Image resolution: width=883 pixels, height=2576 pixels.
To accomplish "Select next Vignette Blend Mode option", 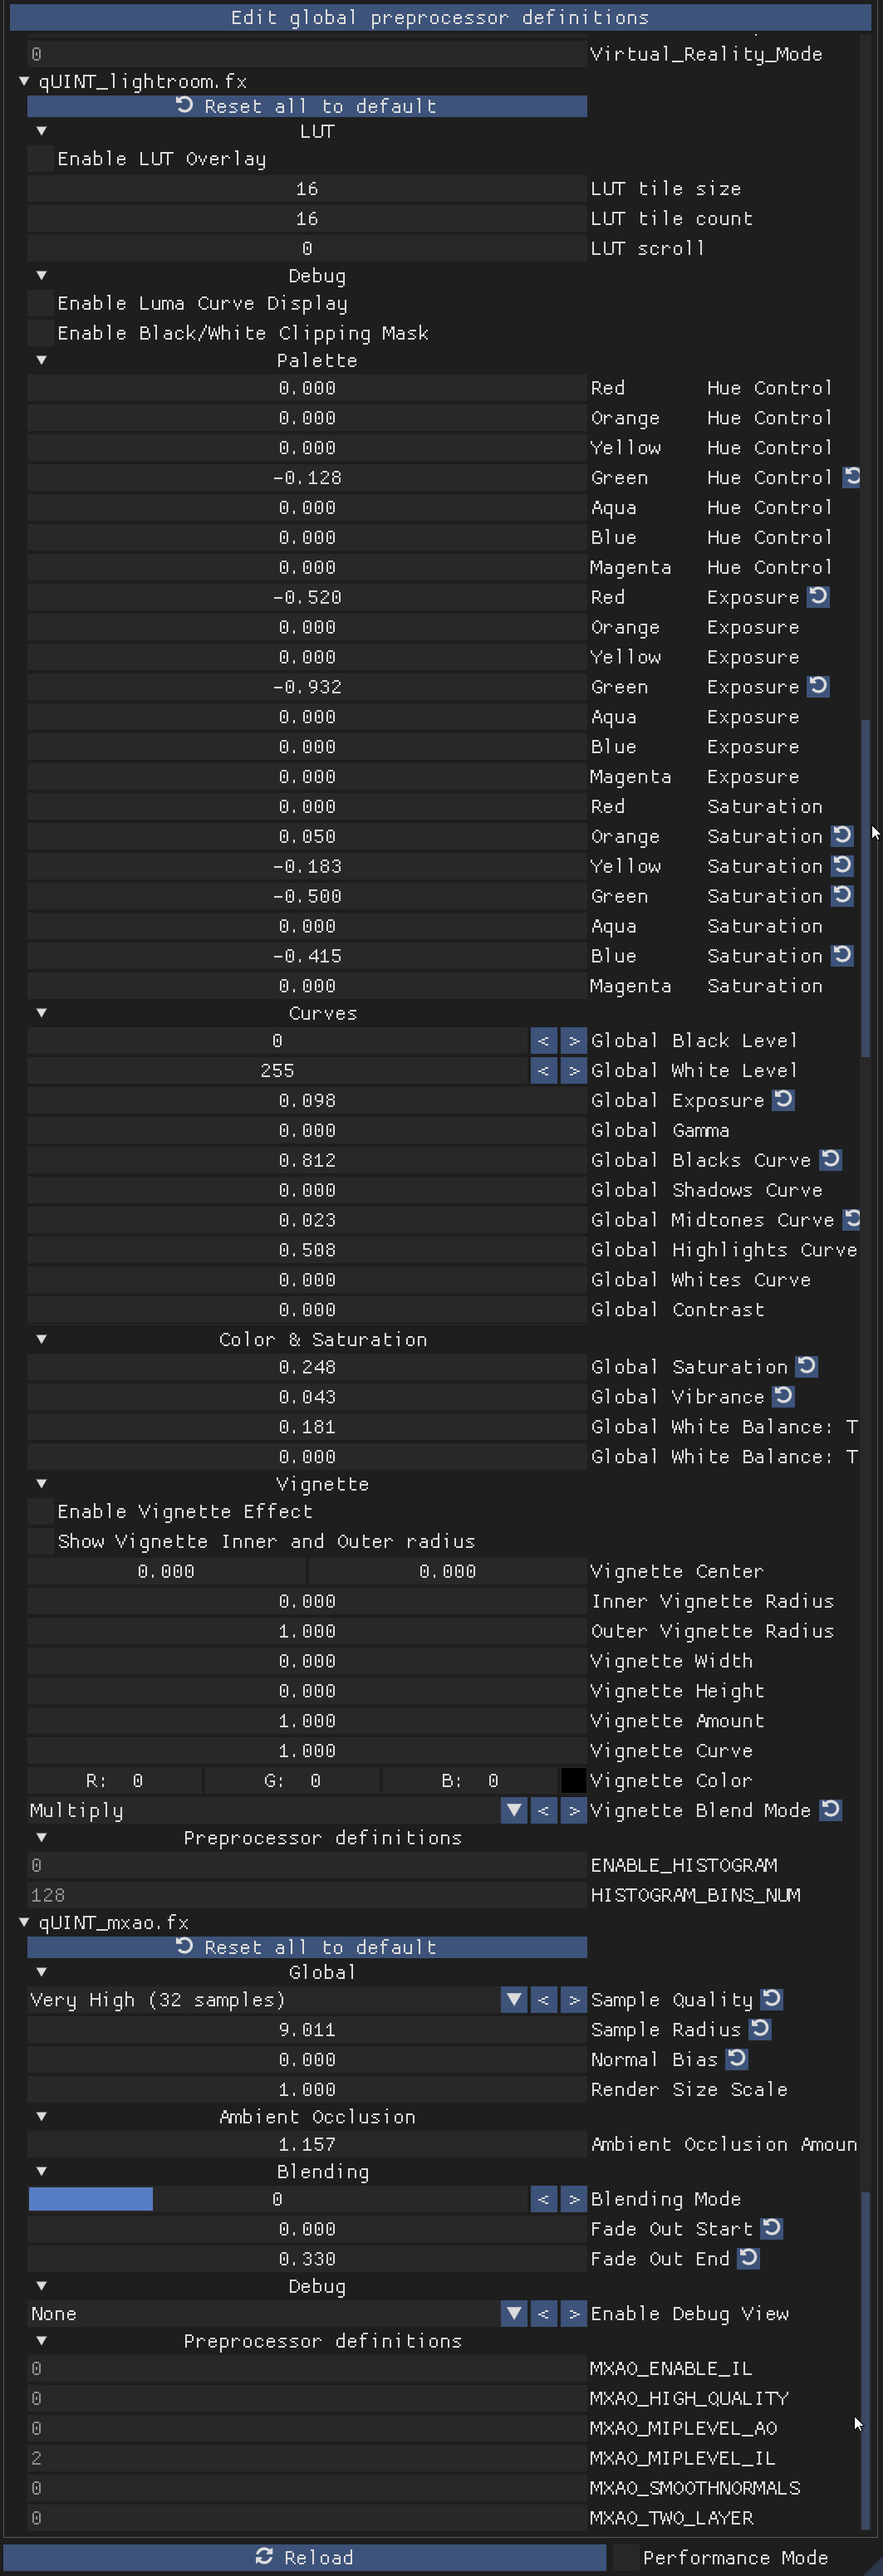I will 573,1810.
